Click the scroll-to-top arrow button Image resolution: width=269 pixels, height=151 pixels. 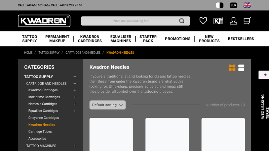265,75
